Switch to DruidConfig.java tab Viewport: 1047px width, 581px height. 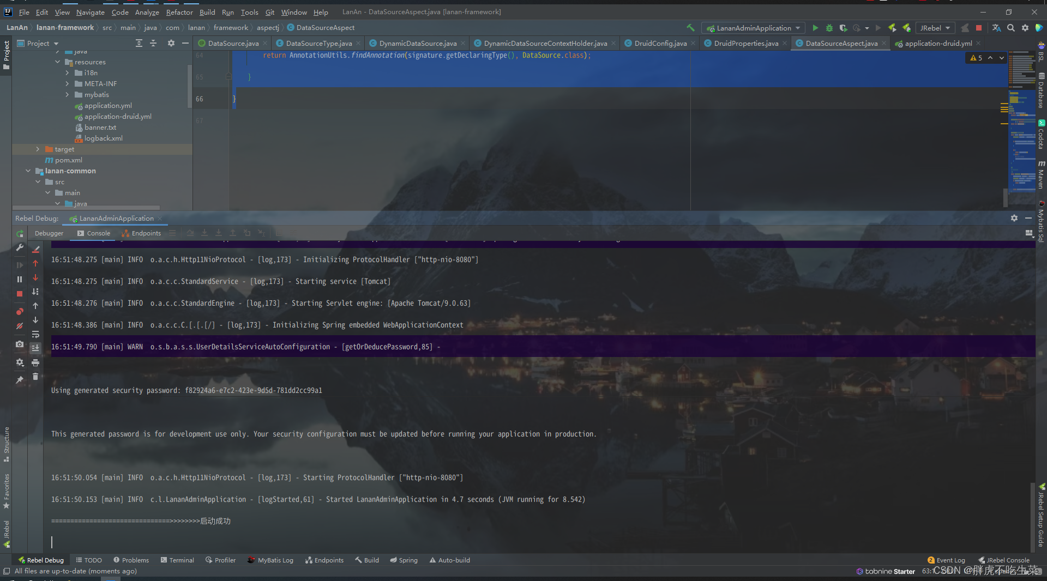click(660, 43)
